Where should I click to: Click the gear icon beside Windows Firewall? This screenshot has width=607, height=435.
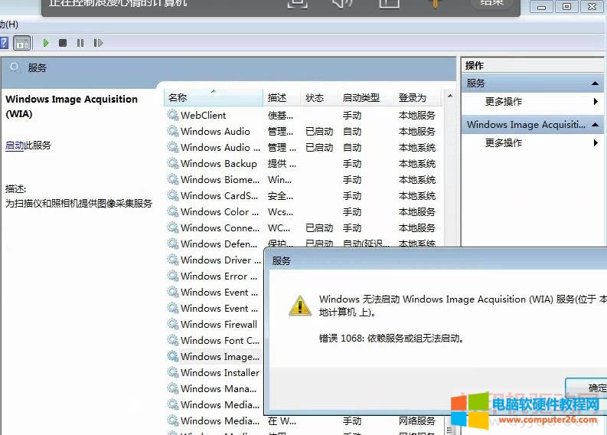[172, 325]
